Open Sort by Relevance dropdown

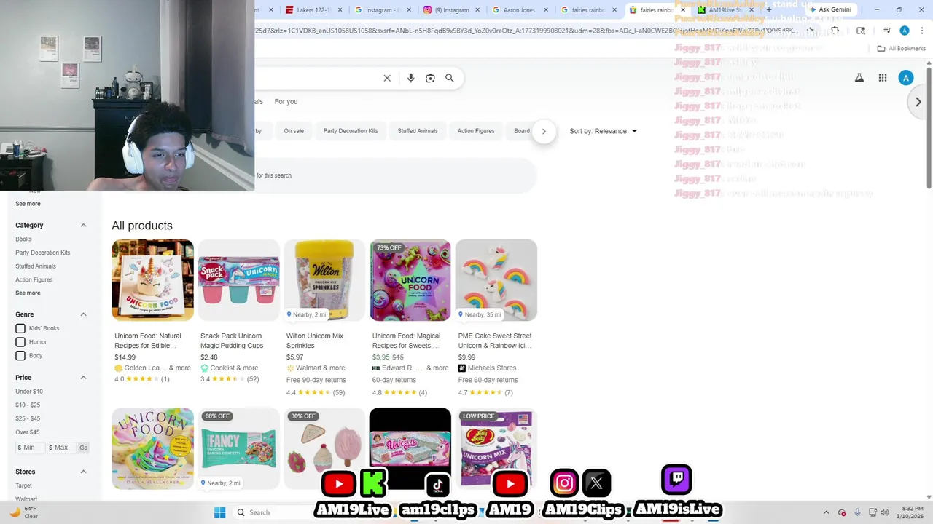coord(603,131)
